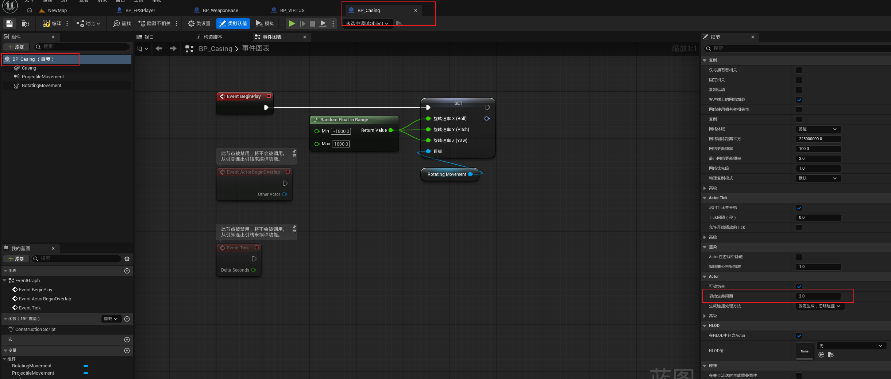Open the Diff (对比) dropdown
Viewport: 891px width, 379px height.
coord(88,24)
